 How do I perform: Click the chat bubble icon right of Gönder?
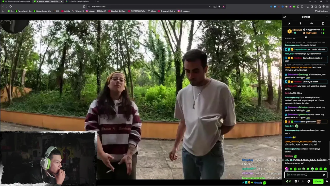(x=327, y=181)
